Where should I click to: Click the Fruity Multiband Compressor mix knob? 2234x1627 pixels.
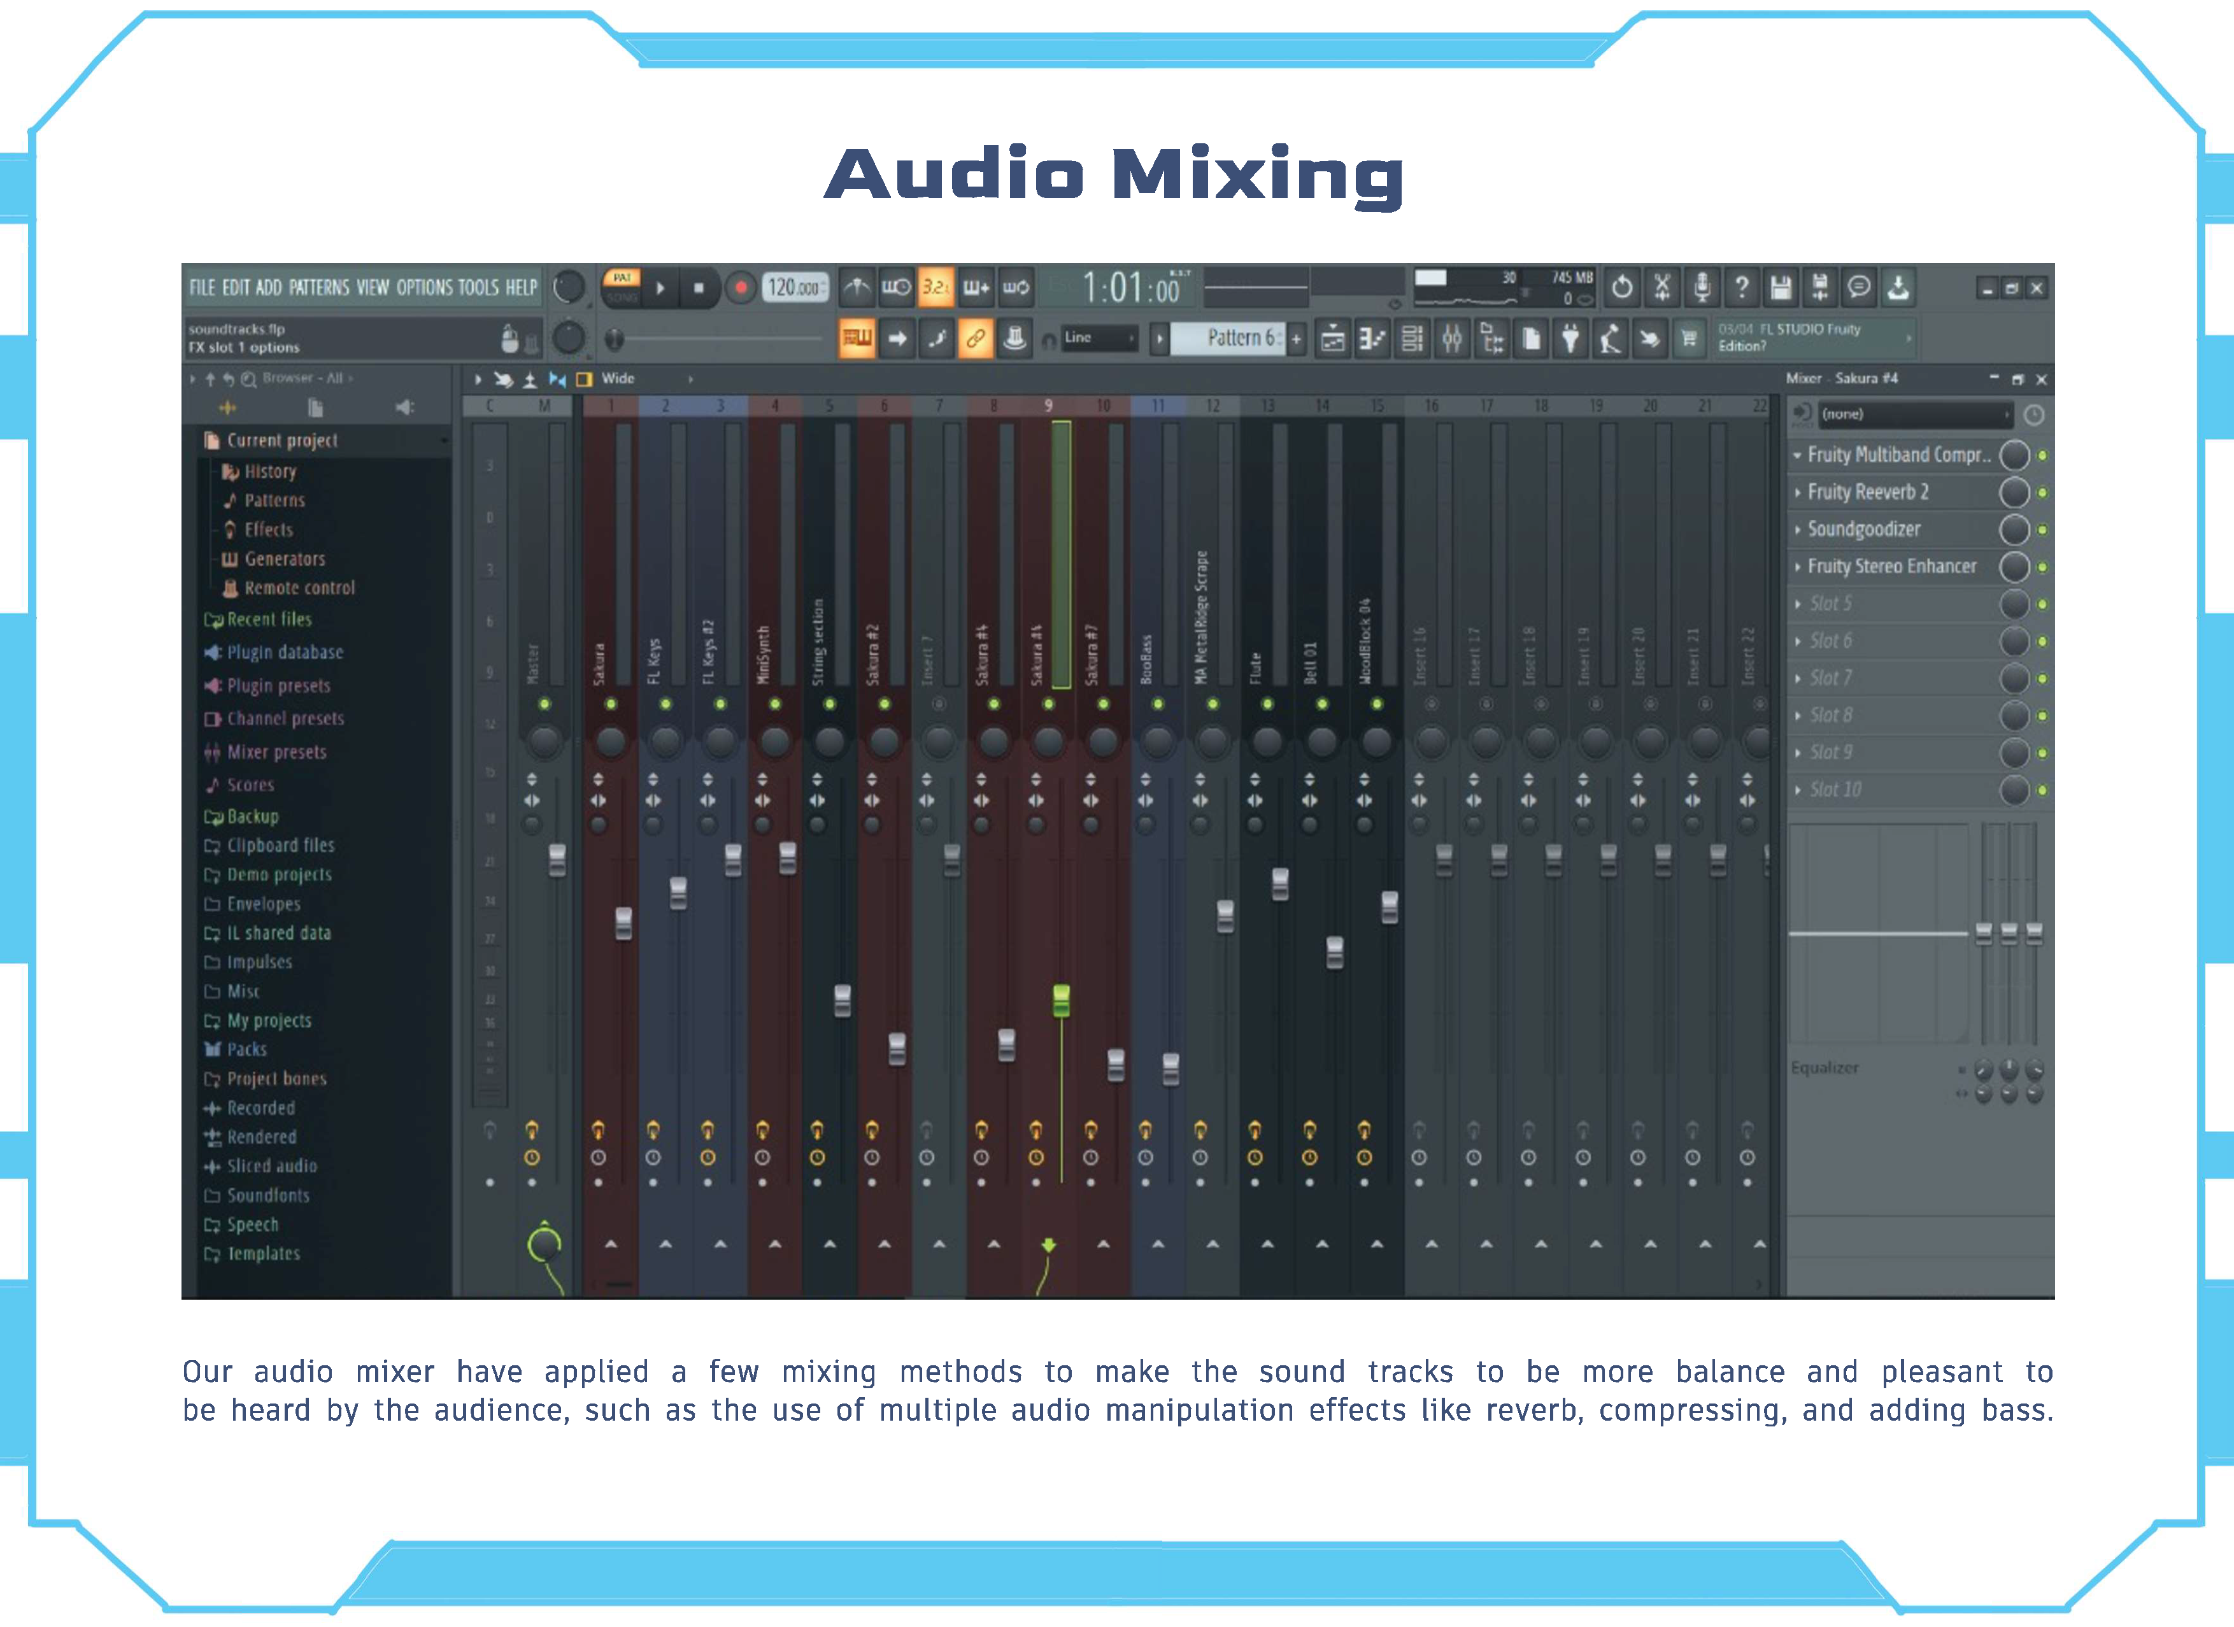pos(2016,455)
